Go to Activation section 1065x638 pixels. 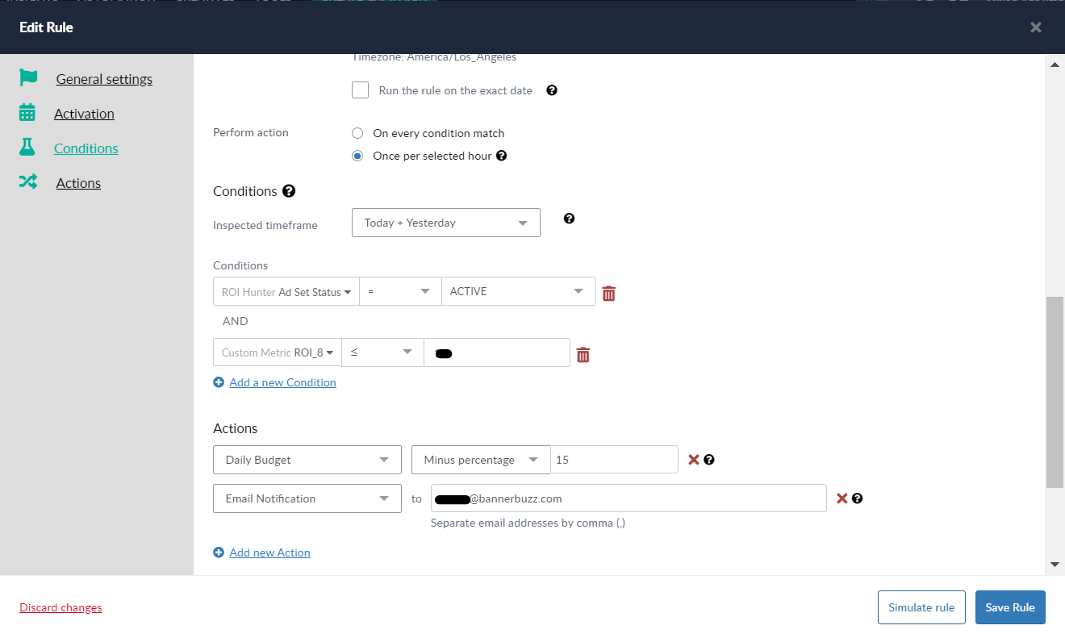pos(84,114)
